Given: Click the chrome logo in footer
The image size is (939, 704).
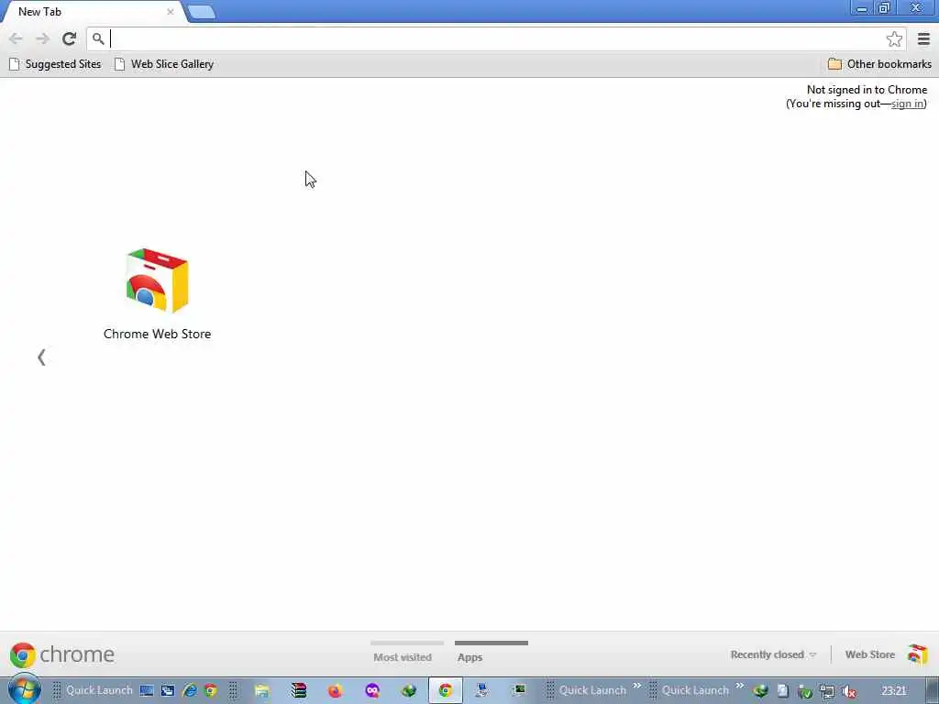Looking at the screenshot, I should (x=62, y=654).
